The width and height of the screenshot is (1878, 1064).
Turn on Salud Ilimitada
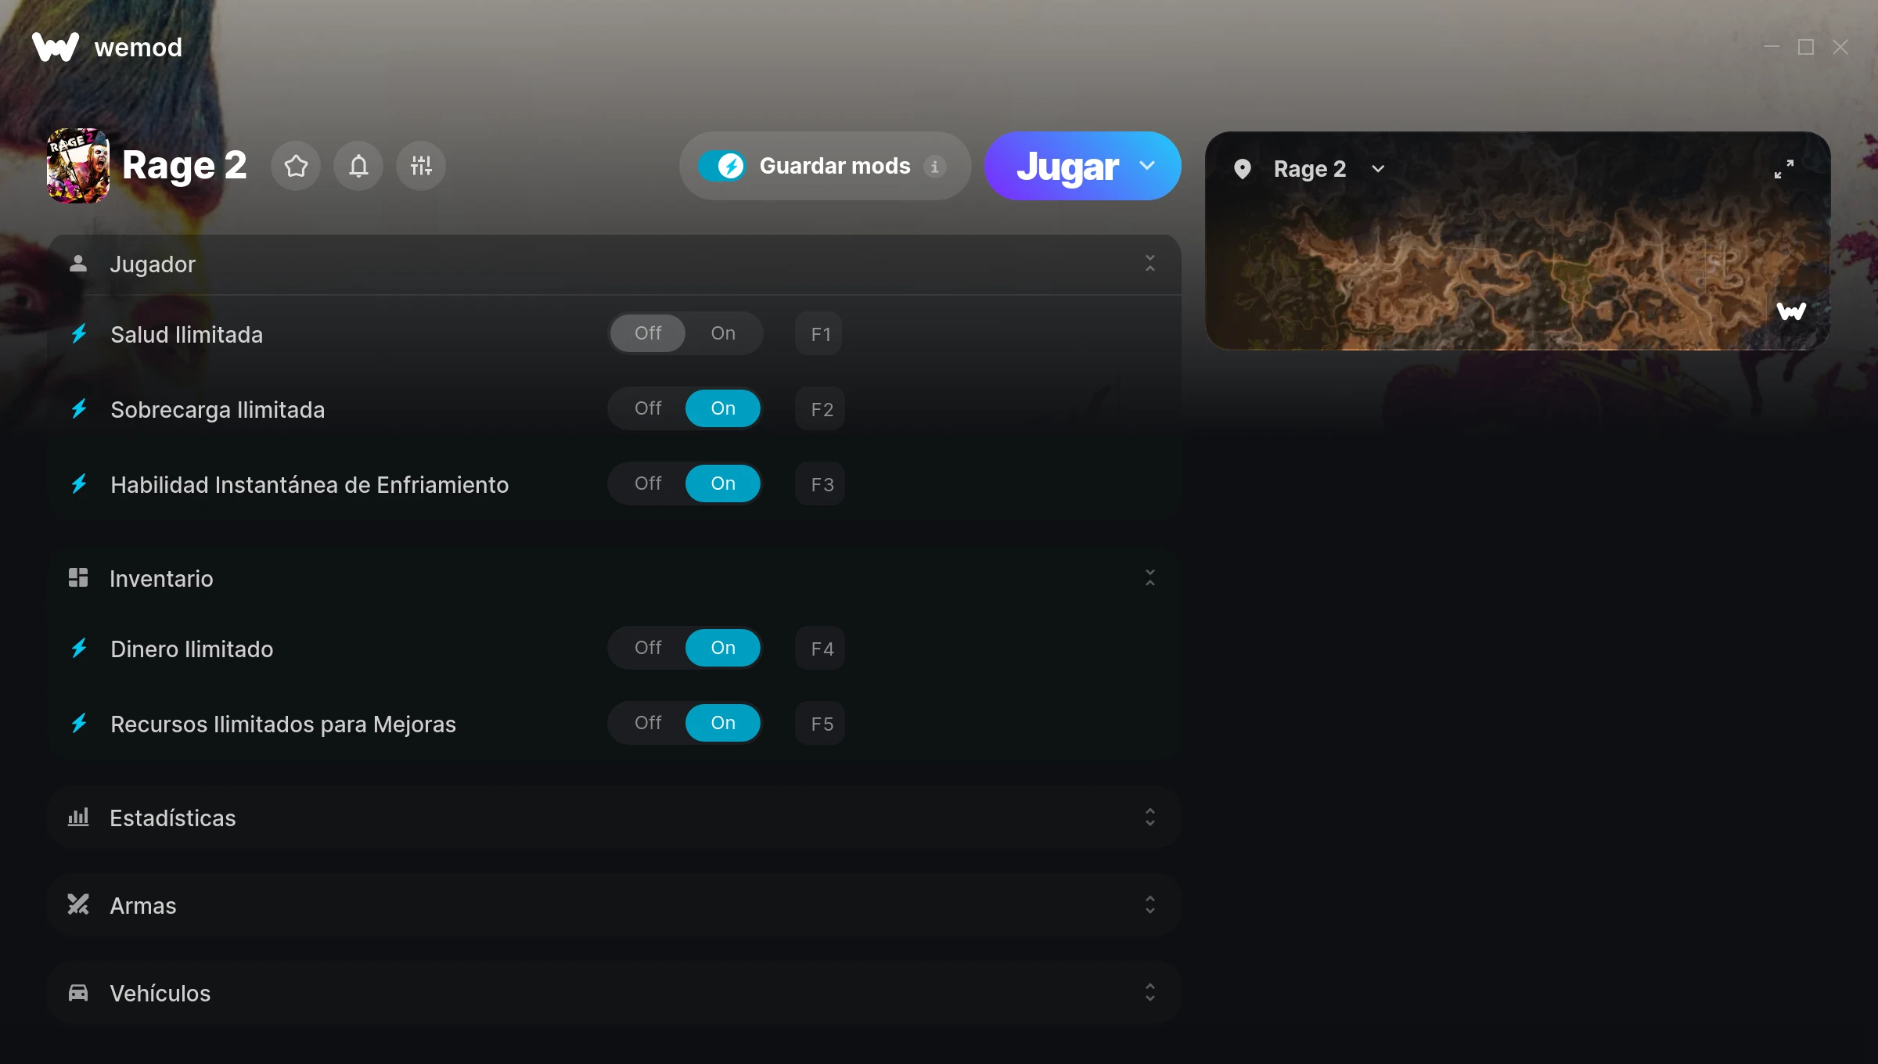(x=723, y=333)
